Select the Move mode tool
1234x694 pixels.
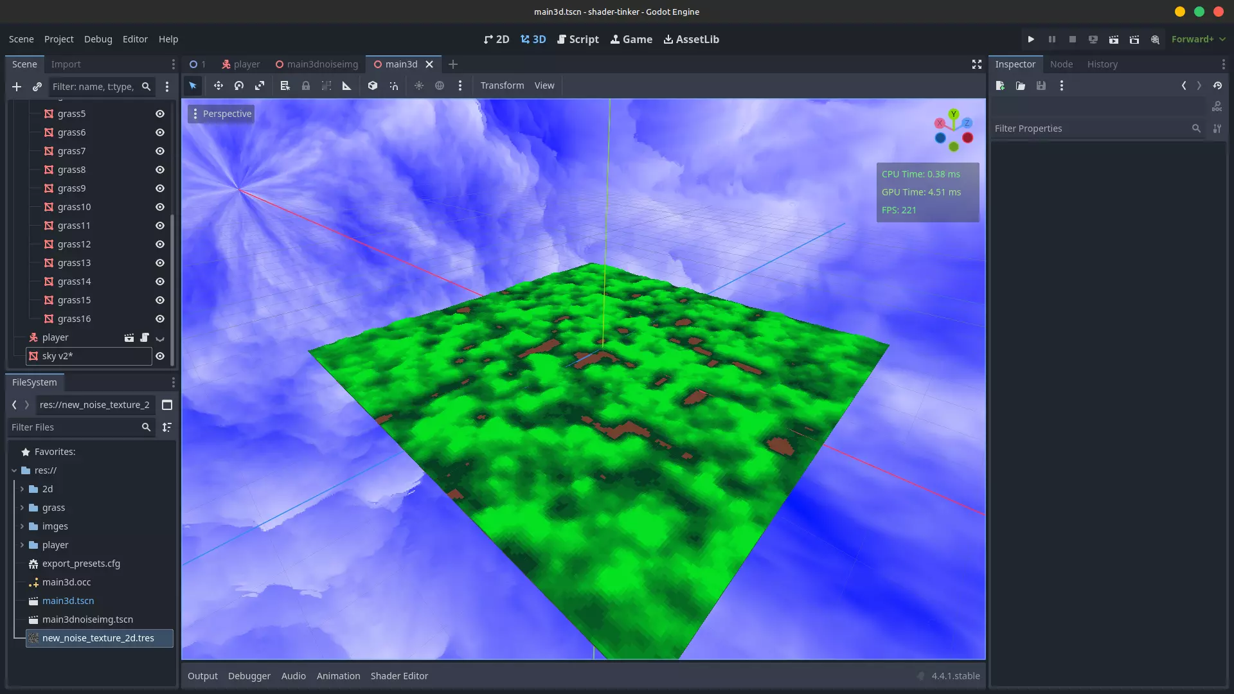219,85
